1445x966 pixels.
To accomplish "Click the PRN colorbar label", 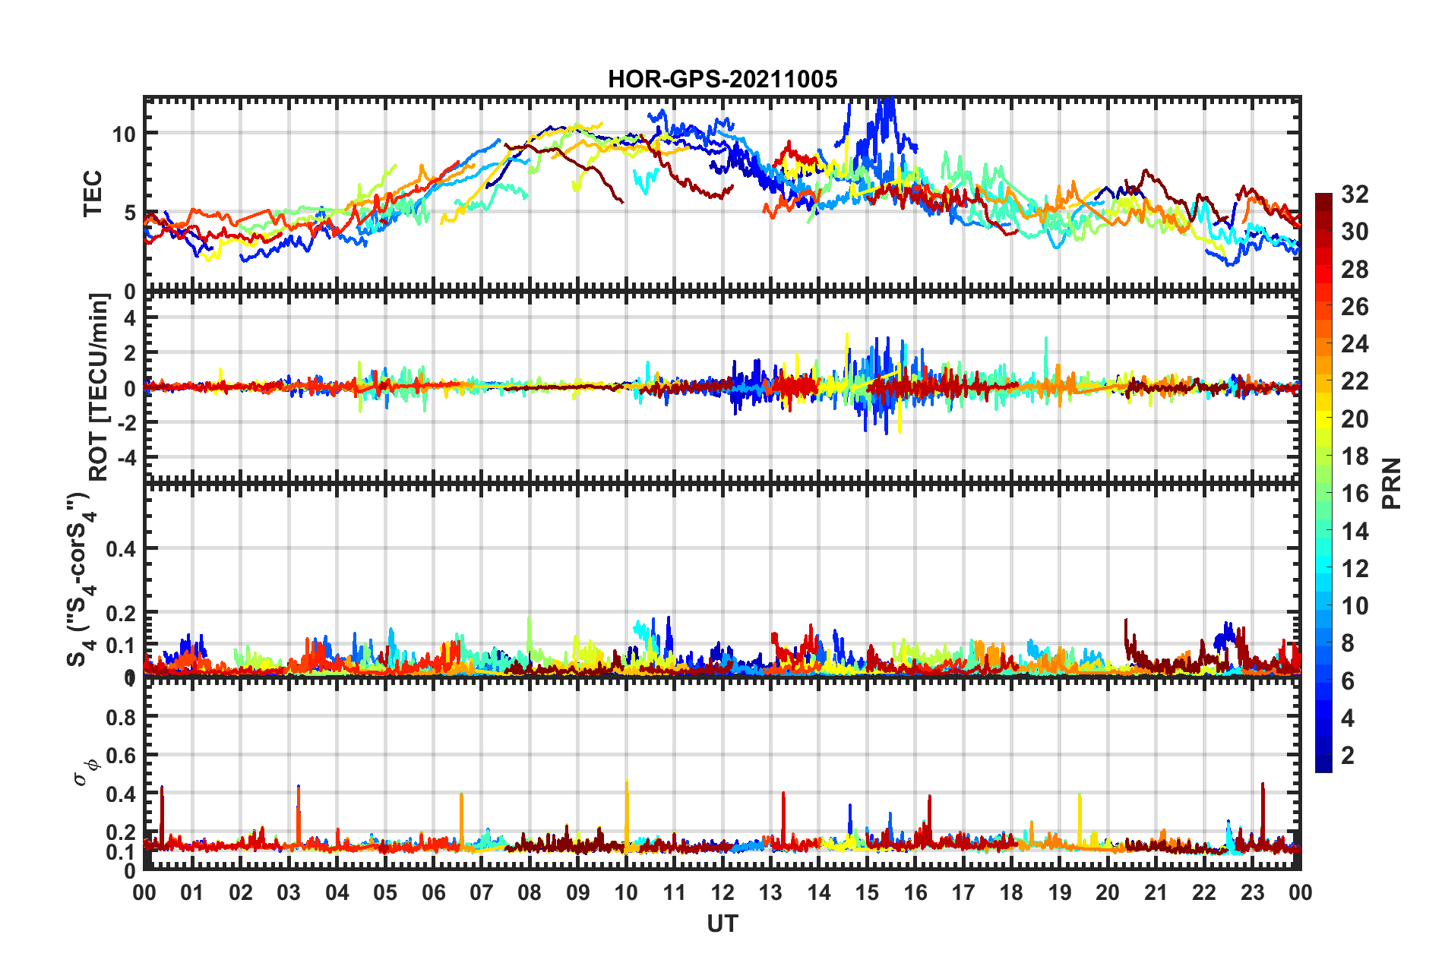I will tap(1391, 483).
